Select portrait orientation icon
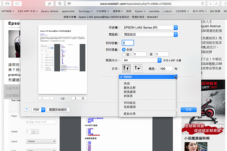This screenshot has width=227, height=151. coord(126,68)
